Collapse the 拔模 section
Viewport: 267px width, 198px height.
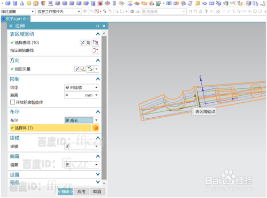(x=98, y=138)
